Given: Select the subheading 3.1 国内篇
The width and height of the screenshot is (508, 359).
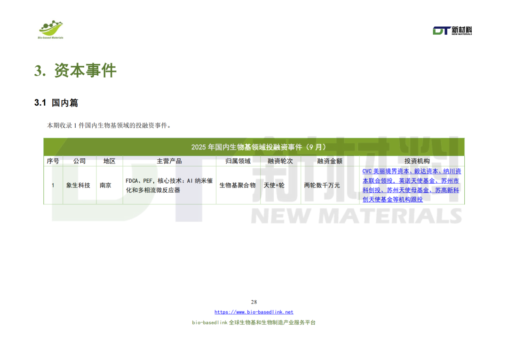Looking at the screenshot, I should click(56, 103).
